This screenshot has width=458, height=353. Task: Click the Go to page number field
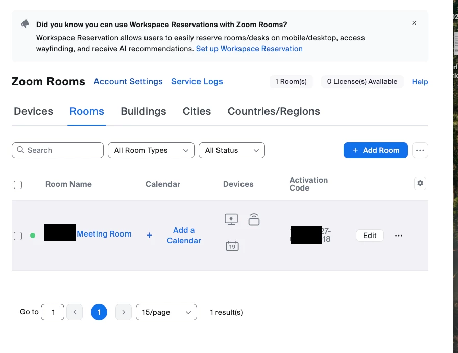53,312
